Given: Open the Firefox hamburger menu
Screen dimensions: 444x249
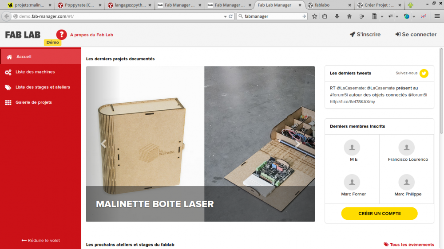Looking at the screenshot, I should 437,16.
